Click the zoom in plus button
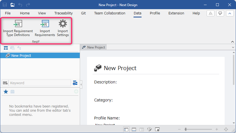This screenshot has height=133, width=236. point(217,129)
